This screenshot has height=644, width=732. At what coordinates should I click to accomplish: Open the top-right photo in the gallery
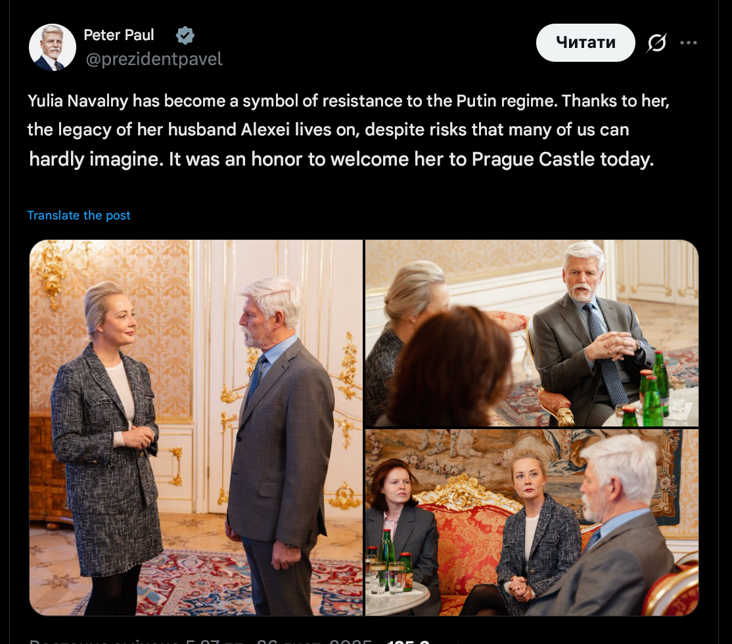531,333
